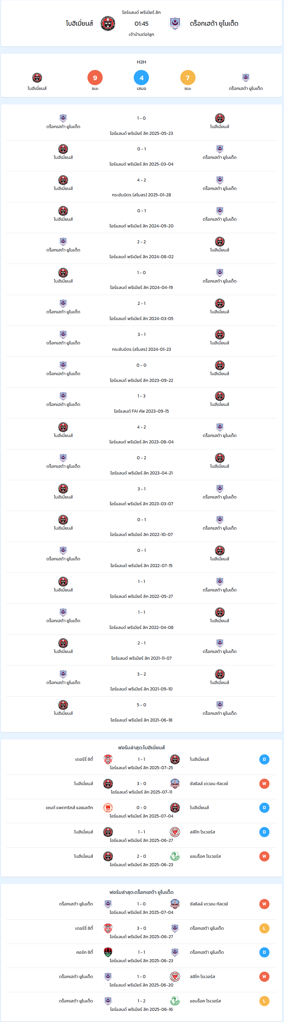Click the St Patrick's Athletic crest in the 0-0 match

pos(108,808)
